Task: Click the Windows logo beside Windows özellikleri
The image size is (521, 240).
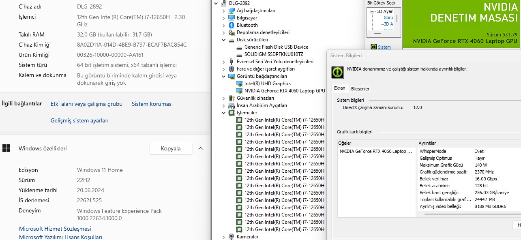Action: click(x=6, y=148)
